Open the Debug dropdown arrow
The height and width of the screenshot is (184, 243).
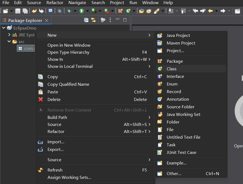point(75,11)
